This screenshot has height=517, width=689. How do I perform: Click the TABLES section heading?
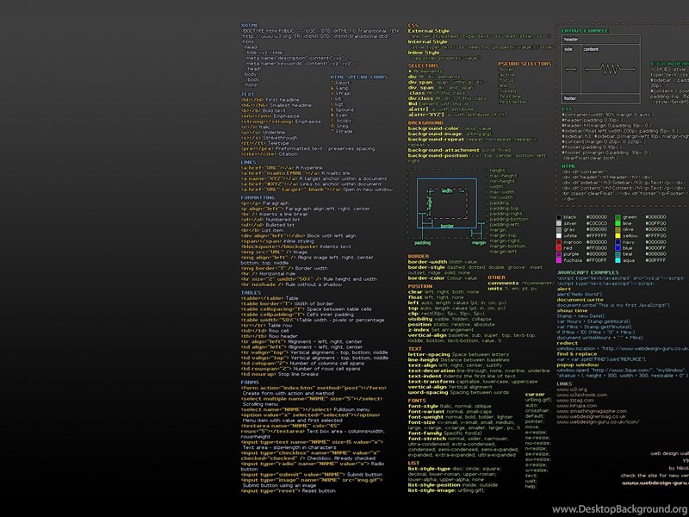251,293
